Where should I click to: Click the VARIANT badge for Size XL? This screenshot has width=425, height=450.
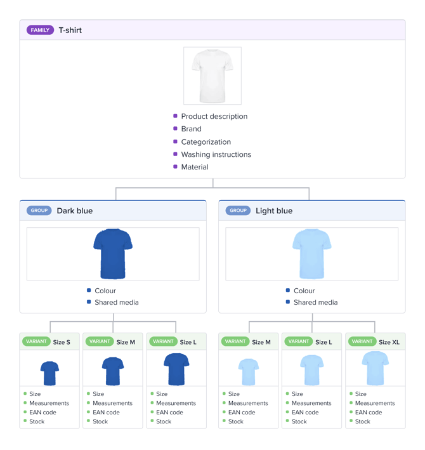tap(362, 341)
